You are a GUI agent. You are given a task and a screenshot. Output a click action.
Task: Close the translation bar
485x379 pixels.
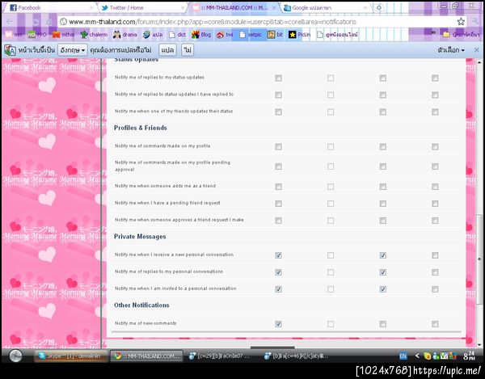pyautogui.click(x=477, y=50)
